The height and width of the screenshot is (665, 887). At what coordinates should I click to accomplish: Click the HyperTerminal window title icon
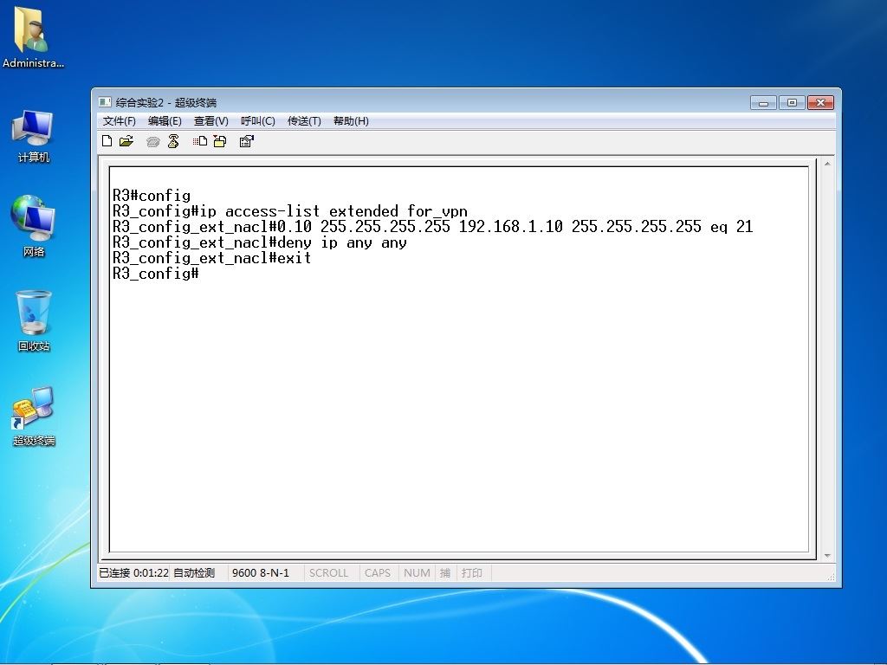pyautogui.click(x=105, y=102)
